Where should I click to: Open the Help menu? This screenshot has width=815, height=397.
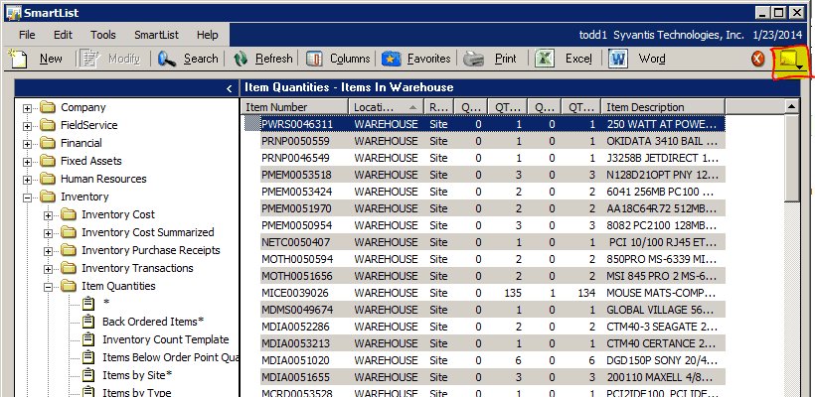point(208,35)
